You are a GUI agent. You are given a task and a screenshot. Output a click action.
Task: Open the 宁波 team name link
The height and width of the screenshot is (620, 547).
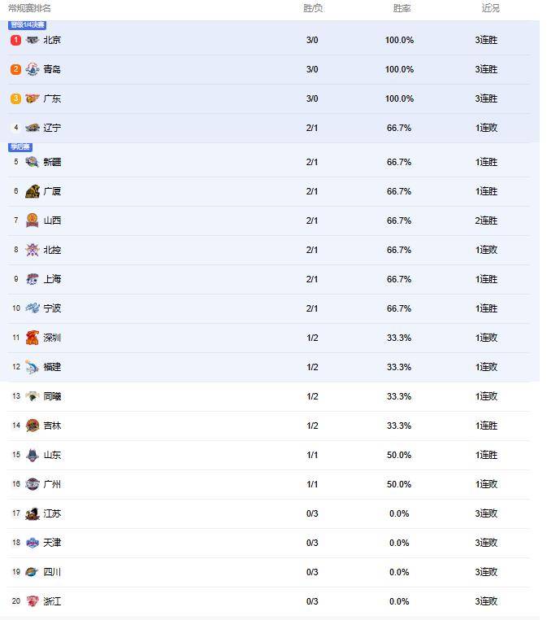(x=52, y=308)
